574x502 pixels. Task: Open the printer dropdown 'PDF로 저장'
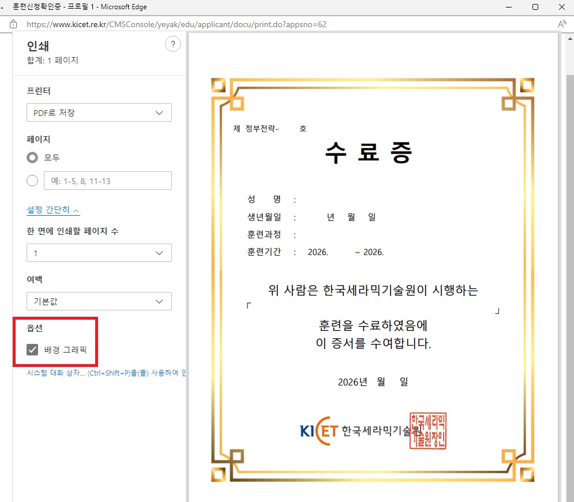pyautogui.click(x=99, y=113)
